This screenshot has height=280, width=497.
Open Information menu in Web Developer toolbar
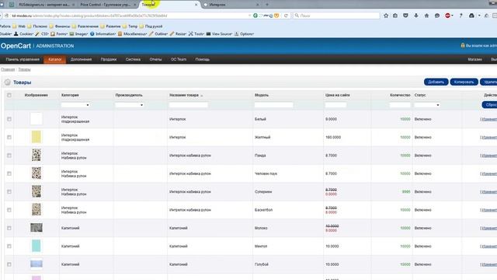pyautogui.click(x=103, y=33)
